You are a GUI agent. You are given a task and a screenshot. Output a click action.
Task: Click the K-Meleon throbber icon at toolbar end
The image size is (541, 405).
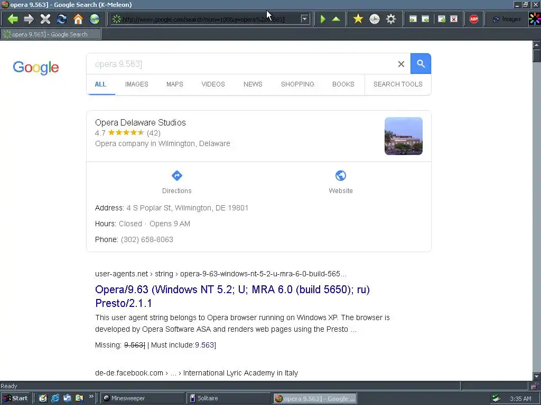coord(535,19)
